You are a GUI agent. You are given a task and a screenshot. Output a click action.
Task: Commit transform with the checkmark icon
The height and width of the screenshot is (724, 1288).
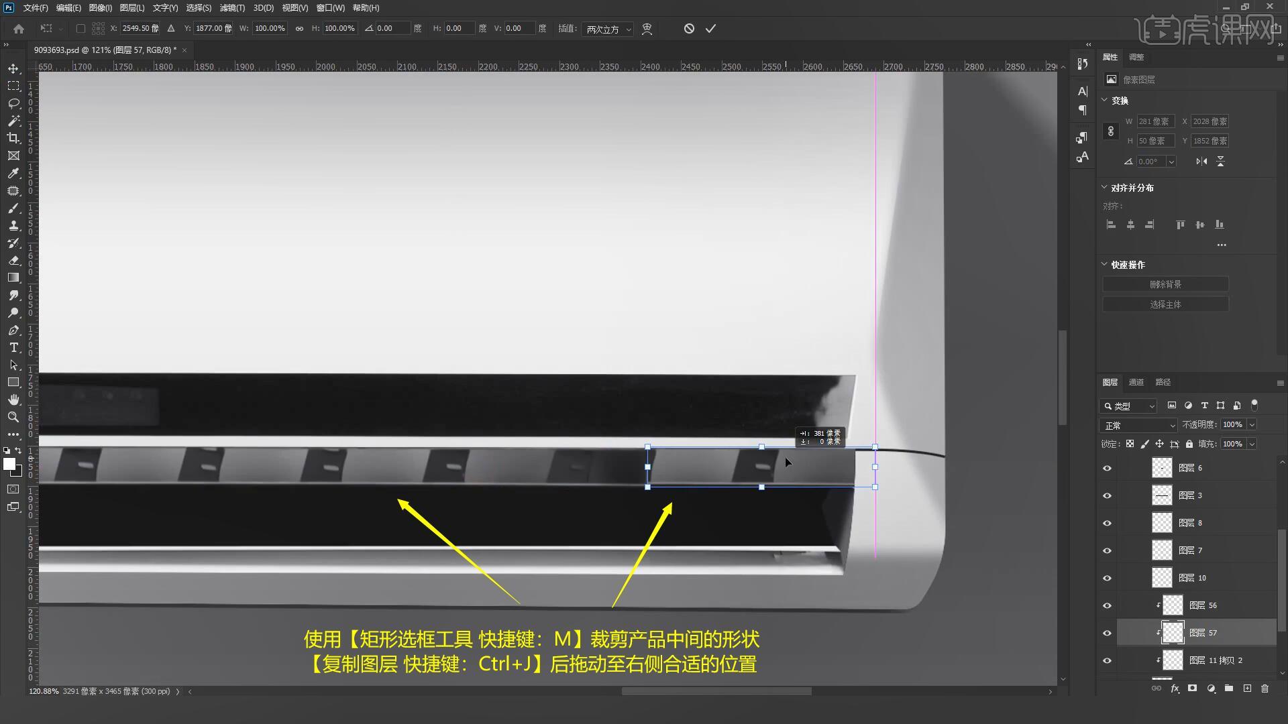[710, 28]
